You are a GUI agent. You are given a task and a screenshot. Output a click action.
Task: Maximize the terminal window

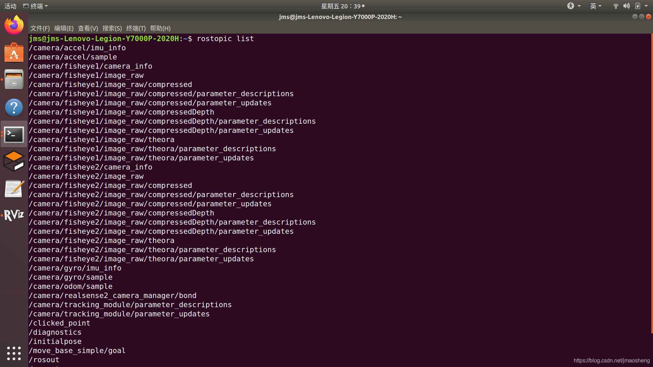(642, 16)
